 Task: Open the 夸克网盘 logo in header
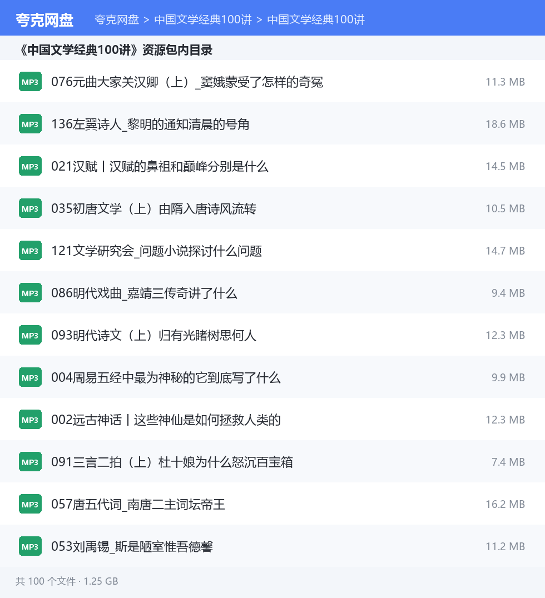[44, 20]
